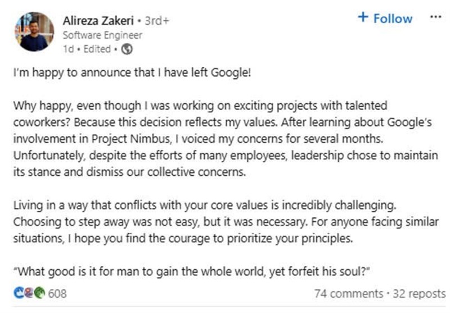Open the three-dot post options menu

tap(435, 17)
